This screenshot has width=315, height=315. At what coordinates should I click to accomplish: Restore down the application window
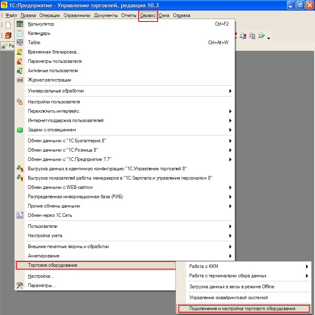click(x=300, y=5)
